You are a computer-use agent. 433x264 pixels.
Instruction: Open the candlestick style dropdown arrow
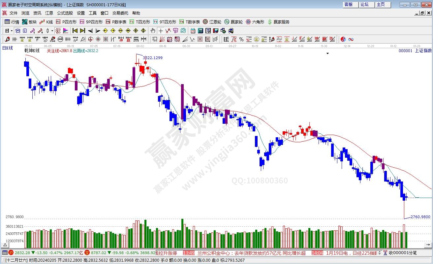click(52, 31)
